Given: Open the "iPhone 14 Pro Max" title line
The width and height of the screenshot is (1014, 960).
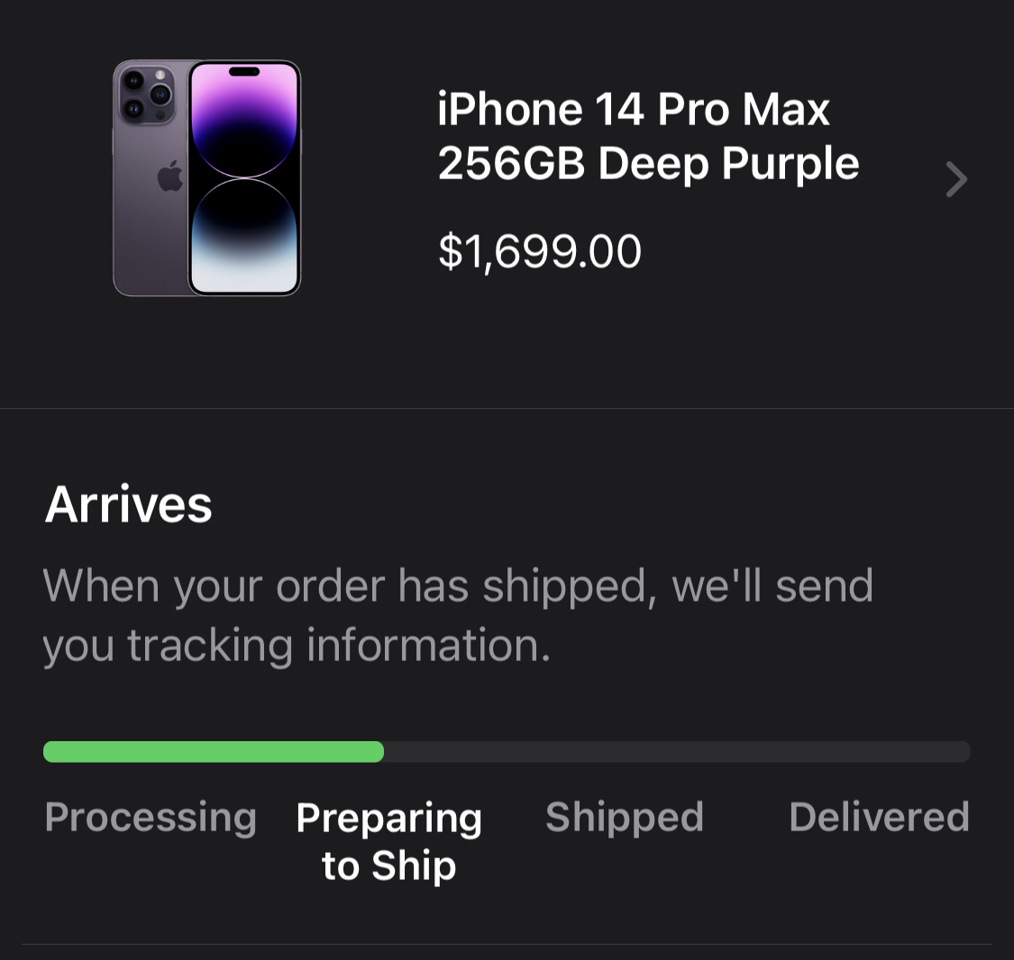Looking at the screenshot, I should (x=633, y=109).
